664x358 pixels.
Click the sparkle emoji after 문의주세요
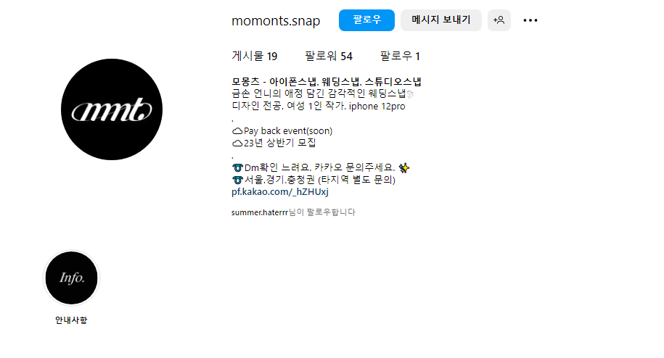click(404, 168)
